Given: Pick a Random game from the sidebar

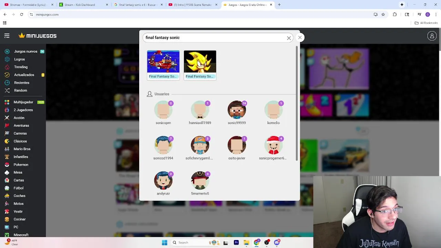Looking at the screenshot, I should pos(20,90).
